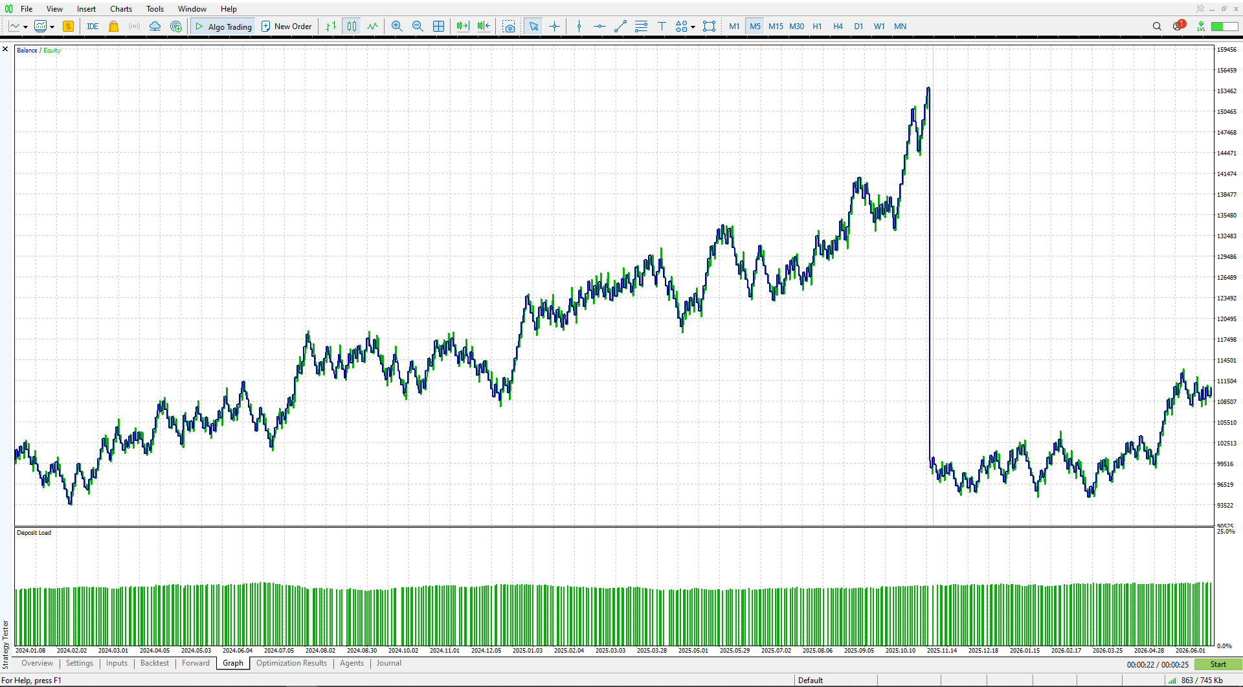The height and width of the screenshot is (687, 1243).
Task: Open the Tools menu
Action: [155, 9]
